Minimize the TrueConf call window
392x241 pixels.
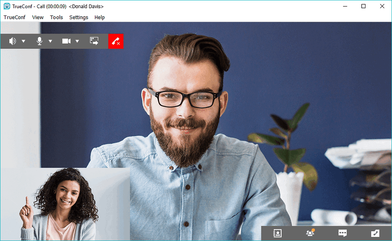(x=345, y=6)
